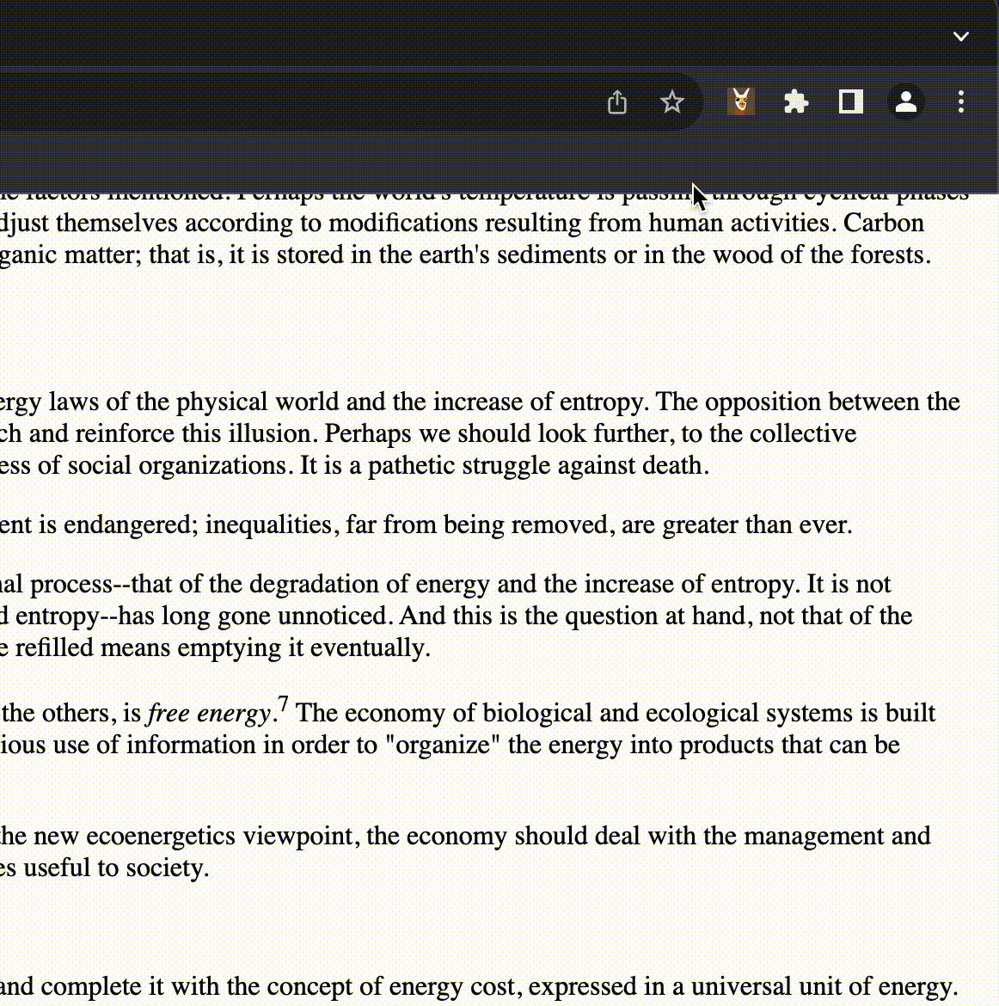Viewport: 999px width, 1006px height.
Task: Open the Chrome profile avatar menu
Action: [906, 101]
